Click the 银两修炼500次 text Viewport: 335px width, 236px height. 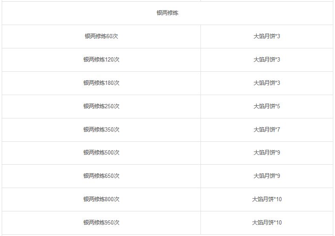pyautogui.click(x=101, y=153)
